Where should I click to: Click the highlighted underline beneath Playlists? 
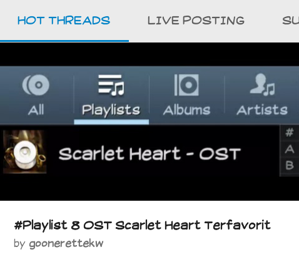(111, 122)
